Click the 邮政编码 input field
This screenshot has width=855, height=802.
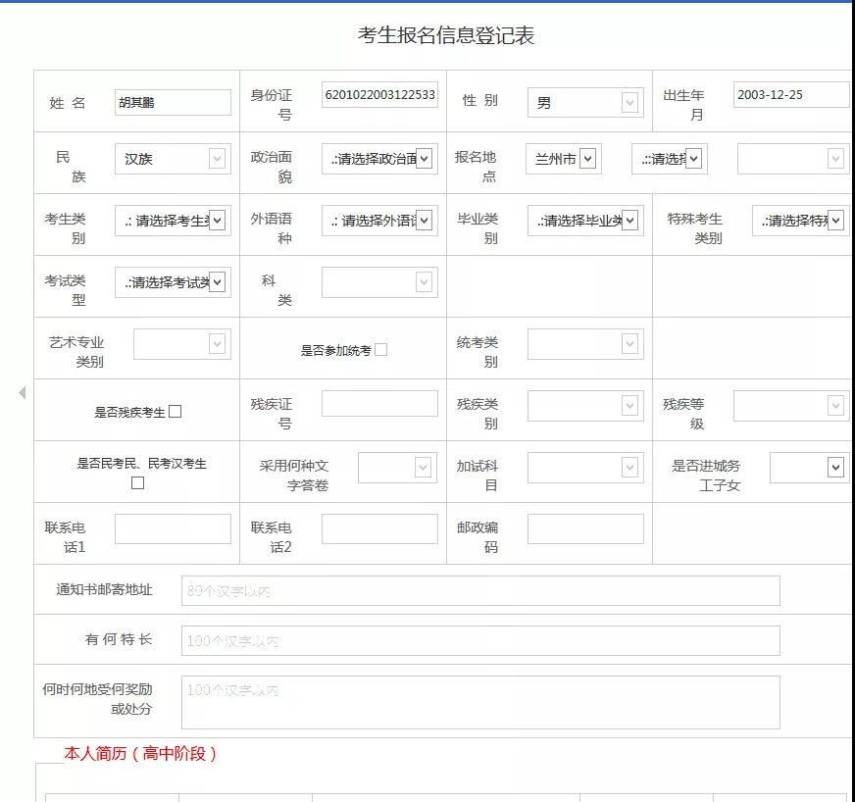[585, 528]
